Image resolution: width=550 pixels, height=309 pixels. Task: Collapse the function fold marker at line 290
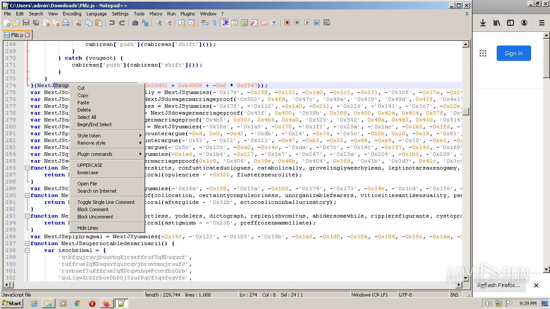point(27,195)
